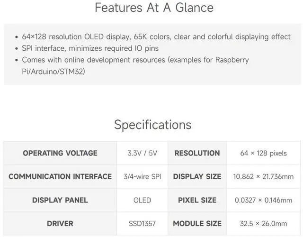Select the DRIVER label cell
This screenshot has height=237, width=303.
pyautogui.click(x=60, y=223)
